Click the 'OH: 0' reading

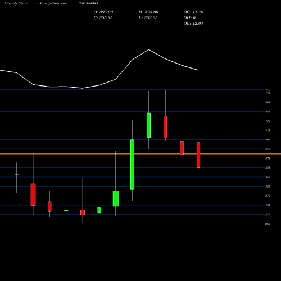(x=189, y=18)
